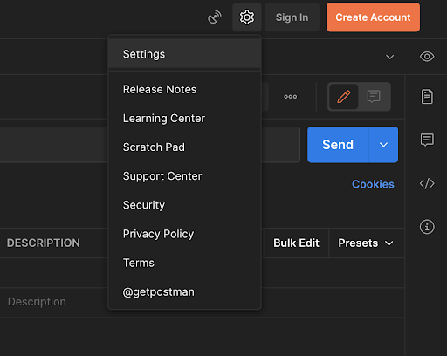
Task: Switch to comment mode icon
Action: (374, 97)
